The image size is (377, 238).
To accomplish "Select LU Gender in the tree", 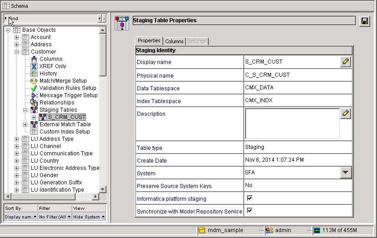I will [45, 175].
